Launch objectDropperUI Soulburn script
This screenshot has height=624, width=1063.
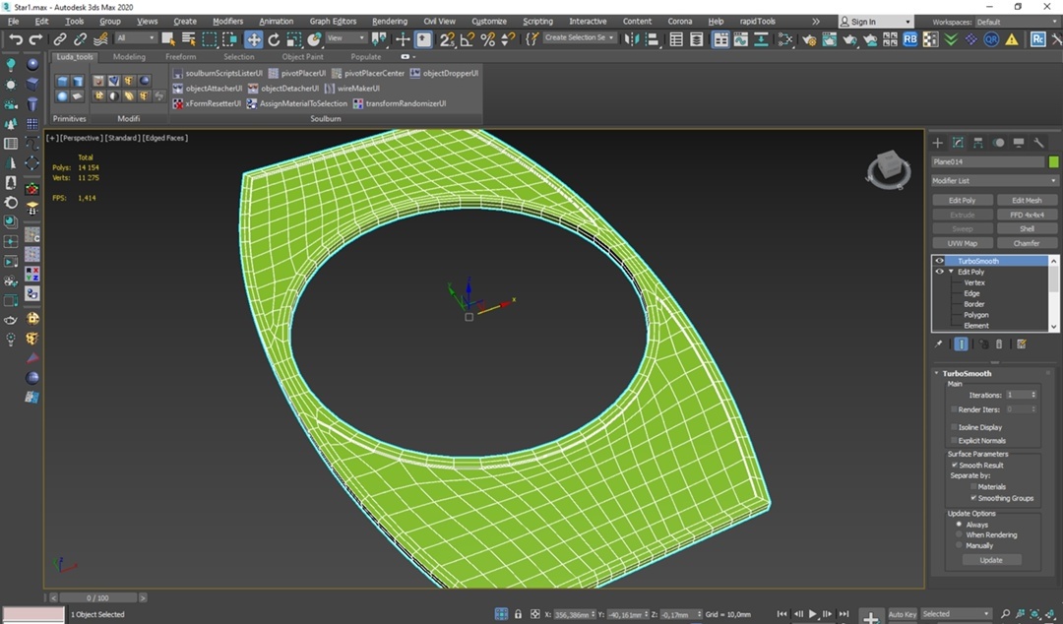click(x=444, y=73)
